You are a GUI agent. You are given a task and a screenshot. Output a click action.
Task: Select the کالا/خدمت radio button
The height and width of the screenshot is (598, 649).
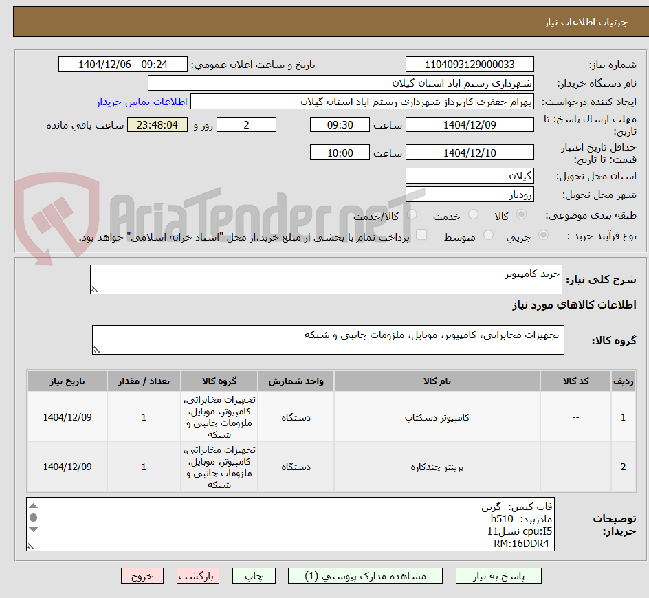(412, 214)
